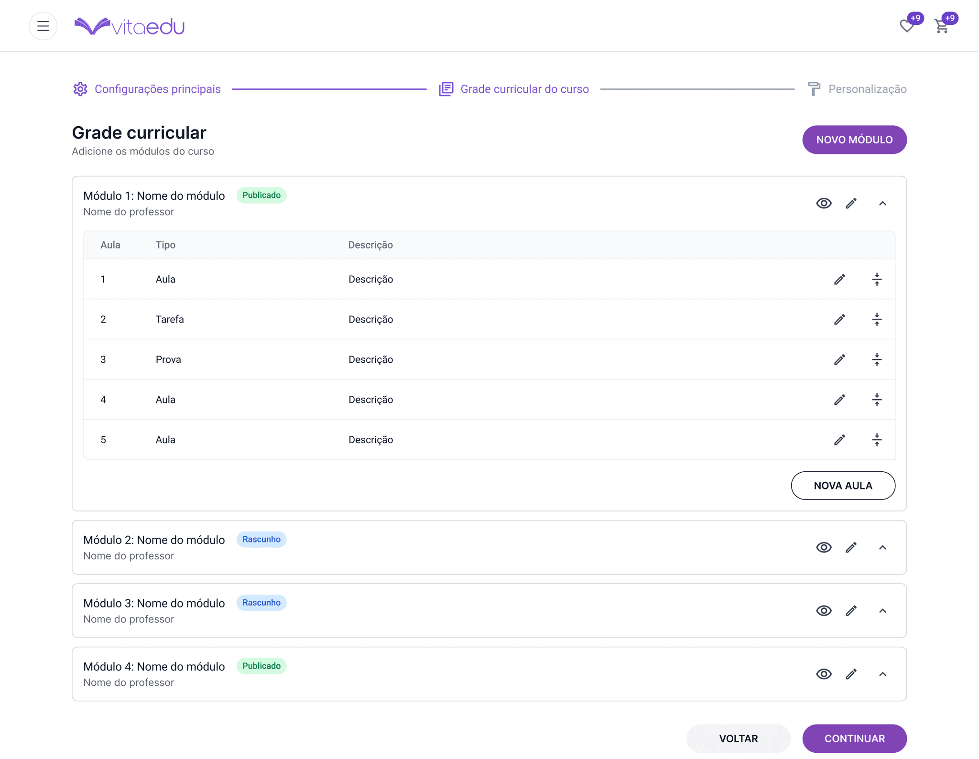Open the hamburger menu
The height and width of the screenshot is (759, 979).
point(43,26)
